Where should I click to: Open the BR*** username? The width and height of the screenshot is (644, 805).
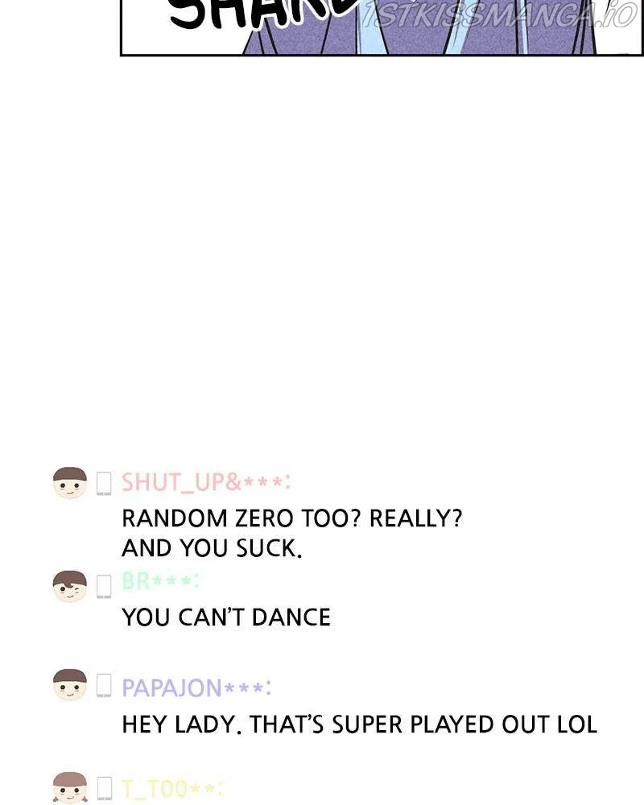(160, 581)
